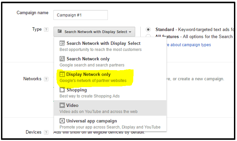Click the magnifier icon for Search Network only
This screenshot has width=237, height=141.
(62, 59)
